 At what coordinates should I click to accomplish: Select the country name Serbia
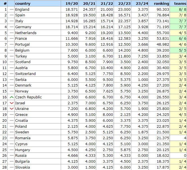[x=21, y=80]
